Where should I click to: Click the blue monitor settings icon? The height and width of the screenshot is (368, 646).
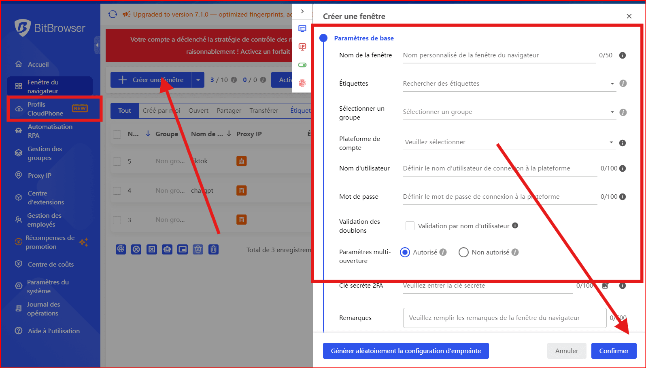[x=302, y=28]
